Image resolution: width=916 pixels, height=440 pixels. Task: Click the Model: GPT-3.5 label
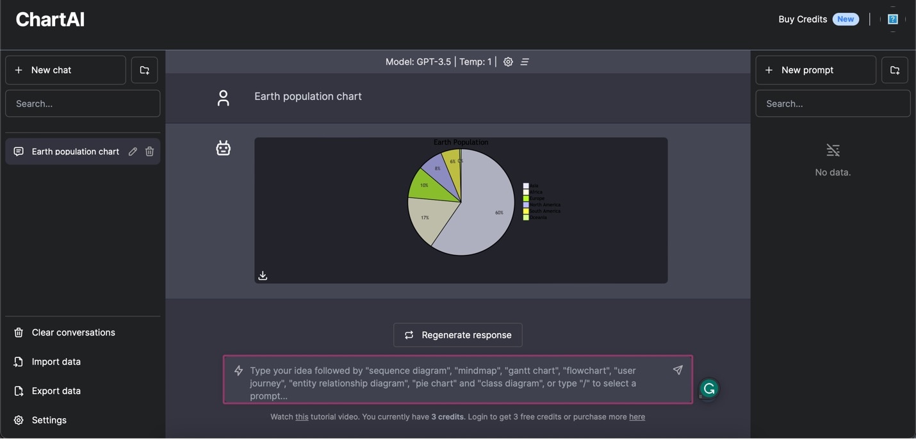click(418, 61)
